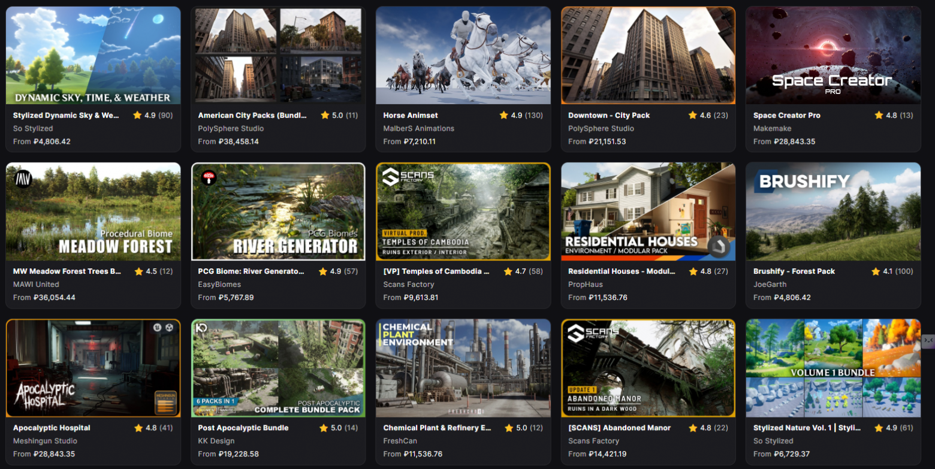Open the Residential Houses - Modular listing

point(622,271)
